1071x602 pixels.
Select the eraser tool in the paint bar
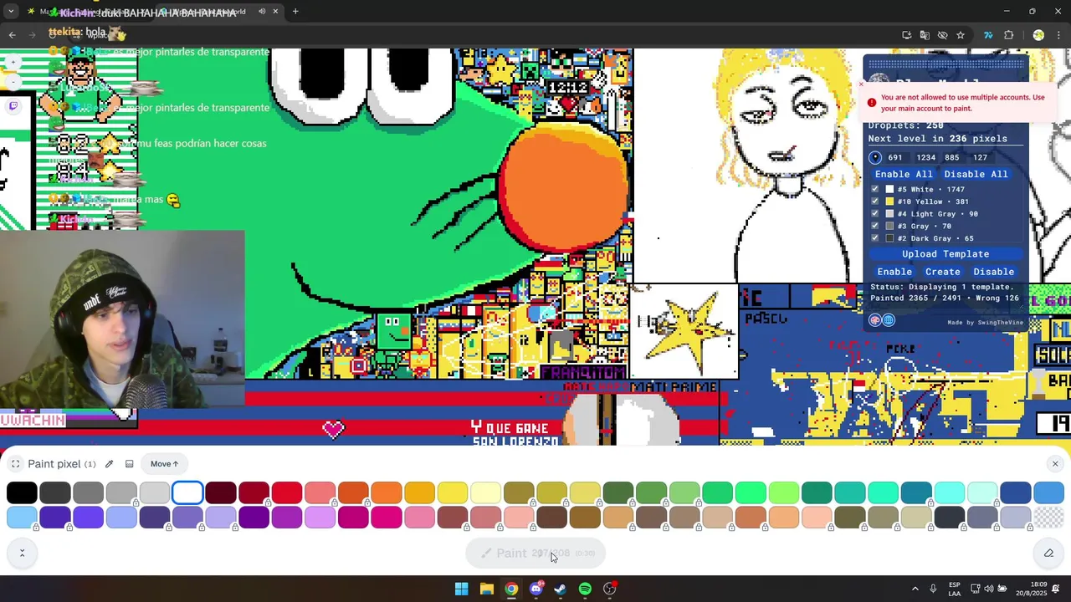click(x=1048, y=553)
